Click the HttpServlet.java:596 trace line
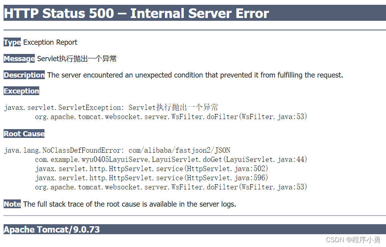Viewport: 386px width, 247px height. (x=151, y=178)
